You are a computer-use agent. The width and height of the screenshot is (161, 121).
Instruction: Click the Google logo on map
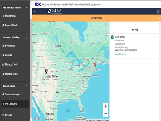point(37,119)
